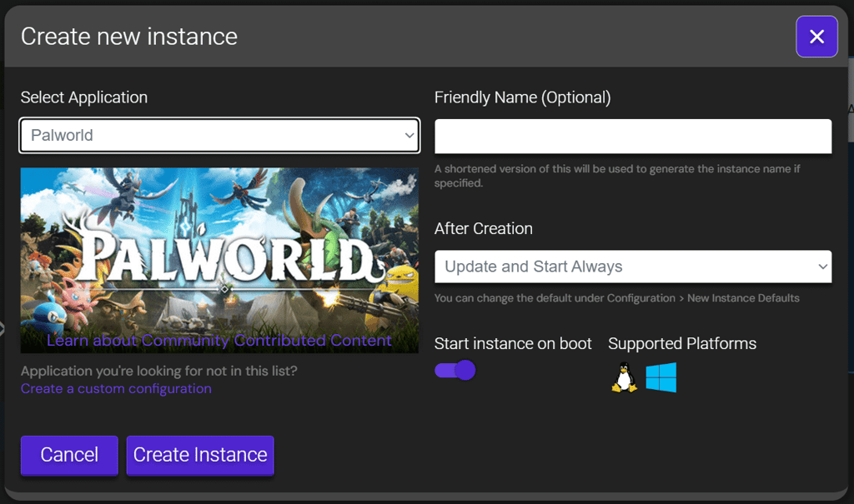Image resolution: width=854 pixels, height=504 pixels.
Task: Click the 'Application you're looking for' text
Action: pyautogui.click(x=159, y=371)
